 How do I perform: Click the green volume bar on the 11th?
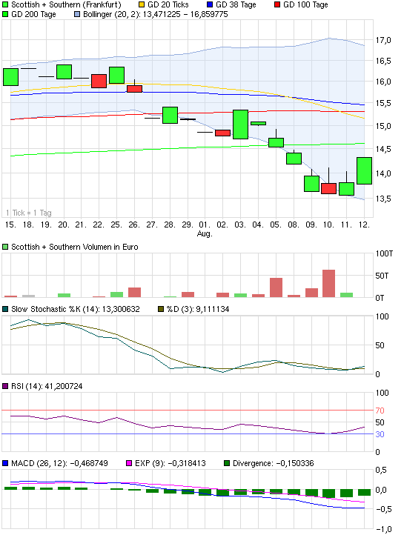(346, 295)
